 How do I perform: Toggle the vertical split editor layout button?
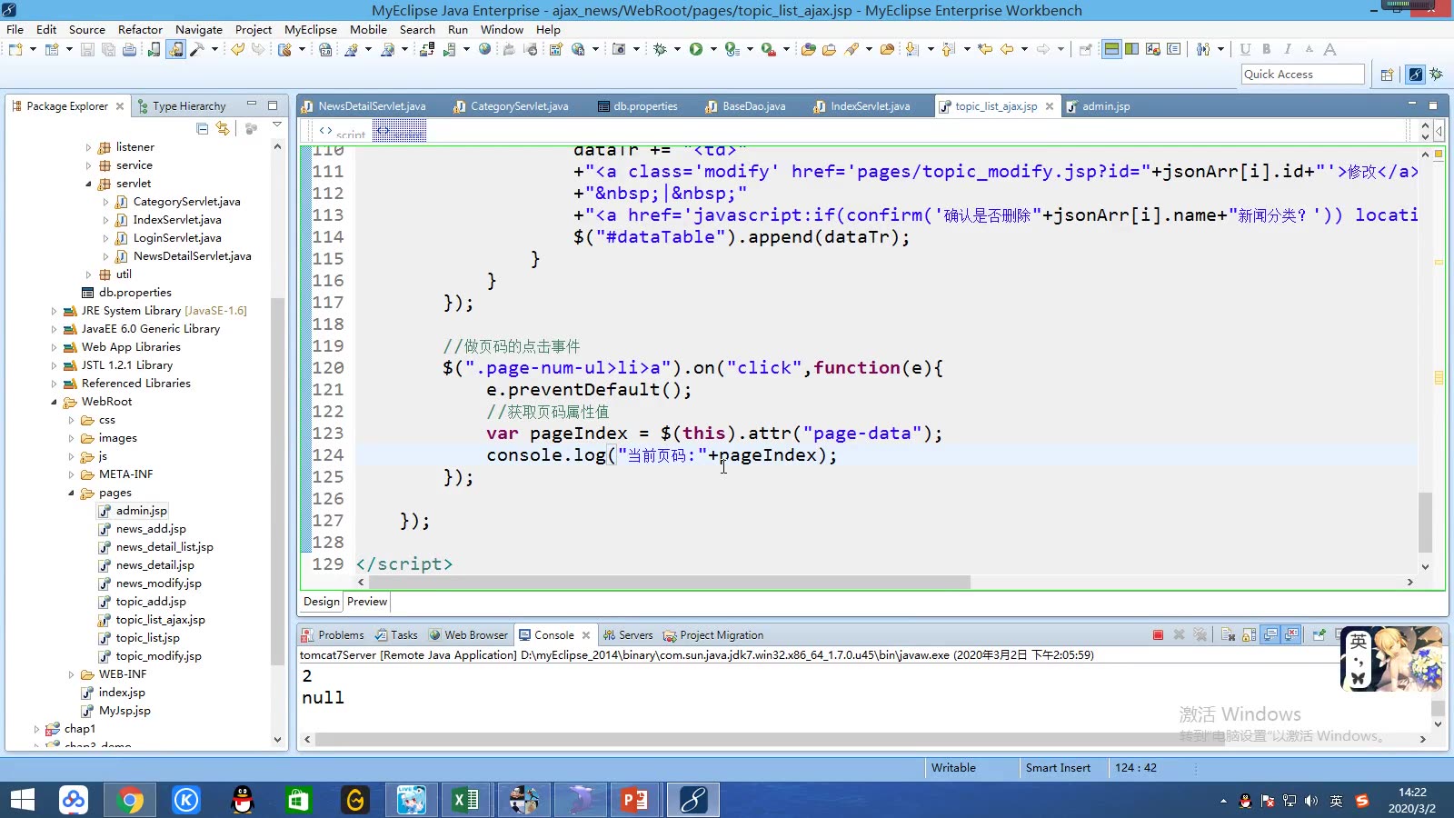[1132, 49]
